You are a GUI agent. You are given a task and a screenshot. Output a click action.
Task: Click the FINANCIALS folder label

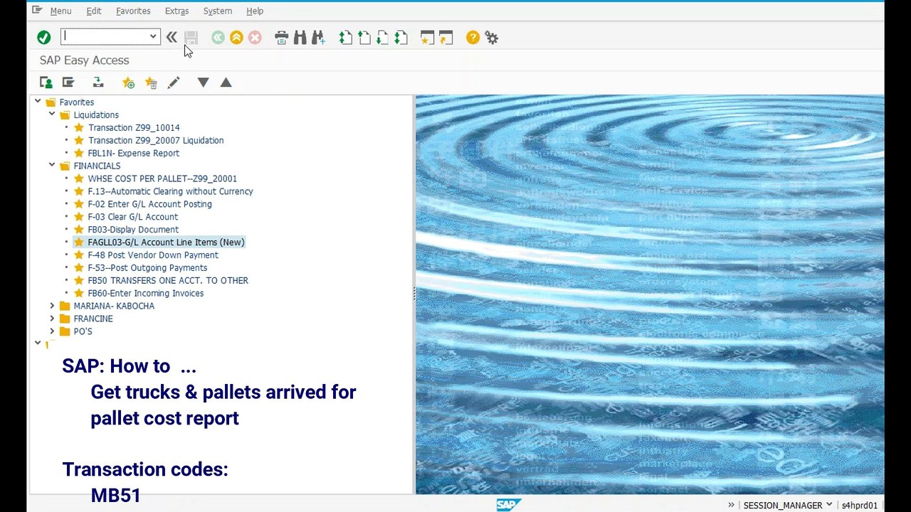point(97,166)
